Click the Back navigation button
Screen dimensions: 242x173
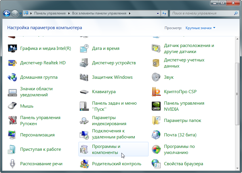[7, 14]
